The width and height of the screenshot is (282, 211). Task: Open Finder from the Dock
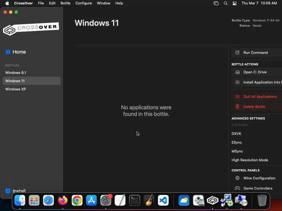coord(20,200)
